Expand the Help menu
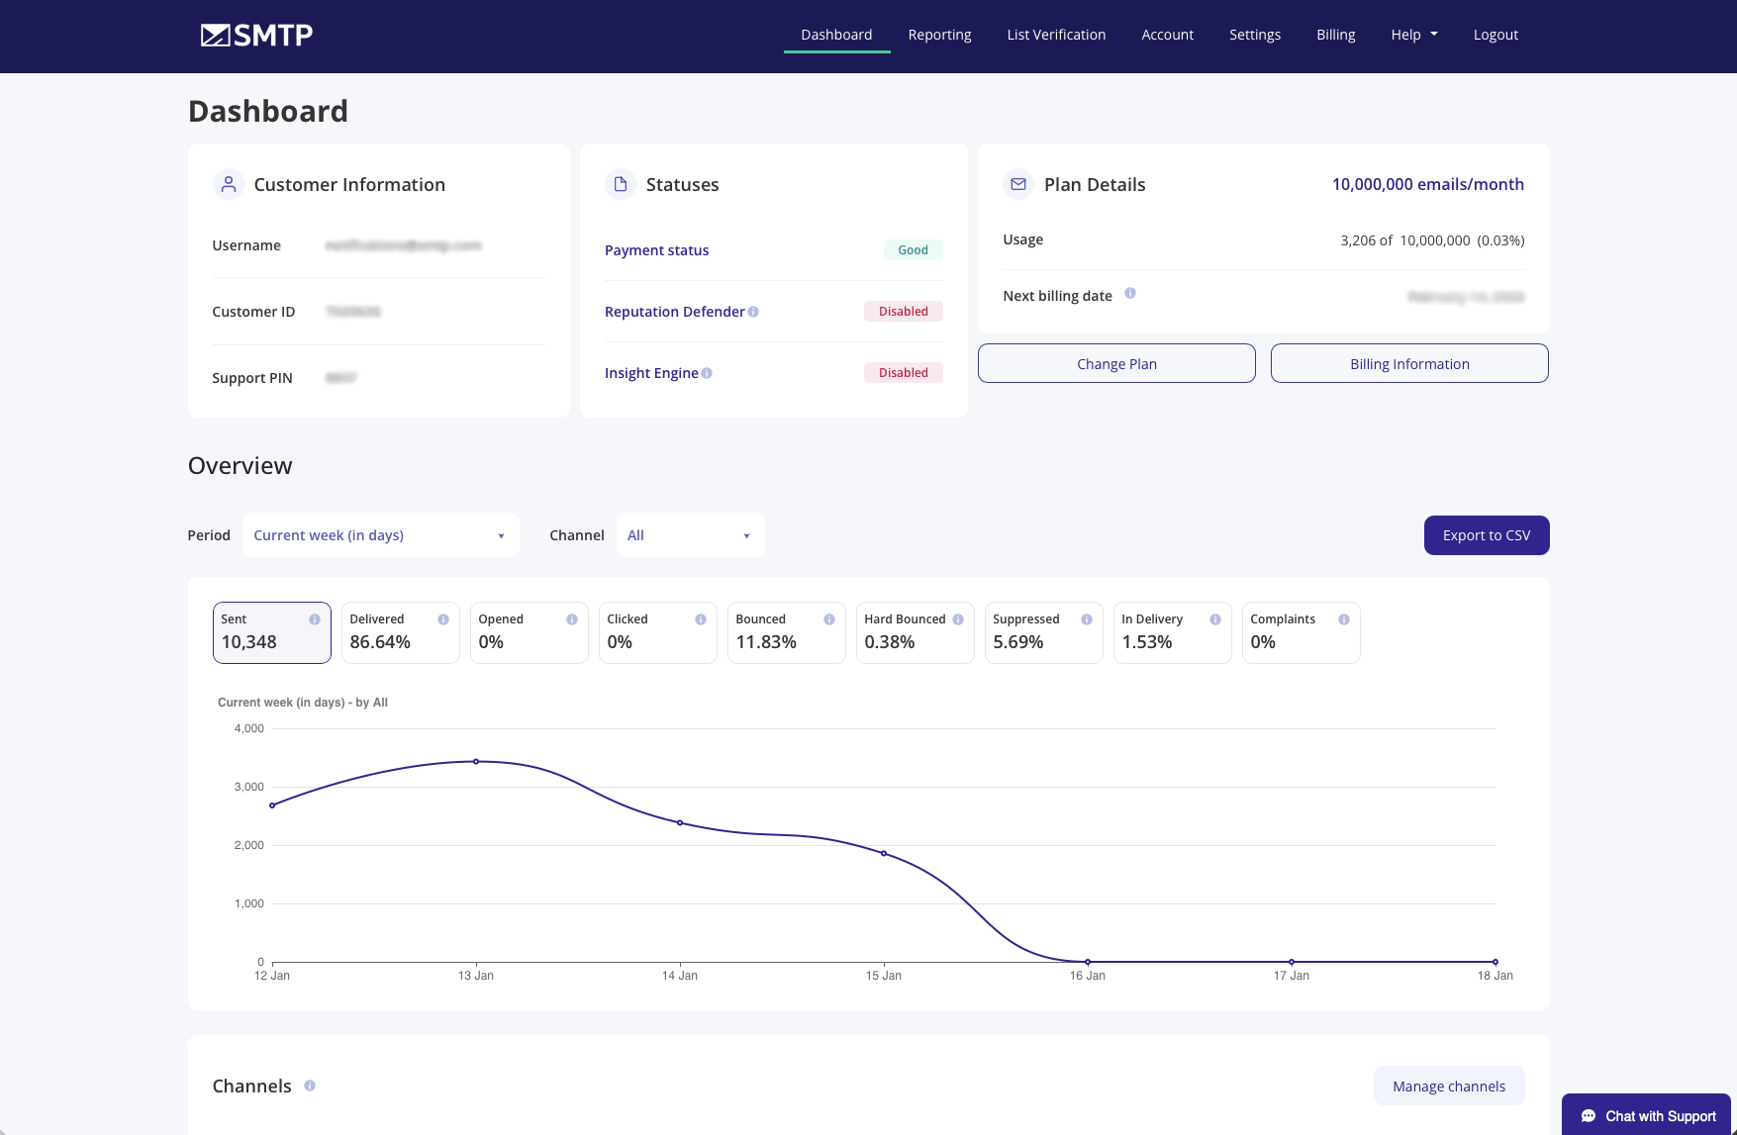 pyautogui.click(x=1413, y=35)
